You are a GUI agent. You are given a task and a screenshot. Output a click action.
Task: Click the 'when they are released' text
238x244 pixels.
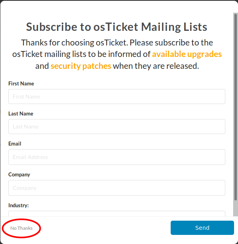[156, 66]
